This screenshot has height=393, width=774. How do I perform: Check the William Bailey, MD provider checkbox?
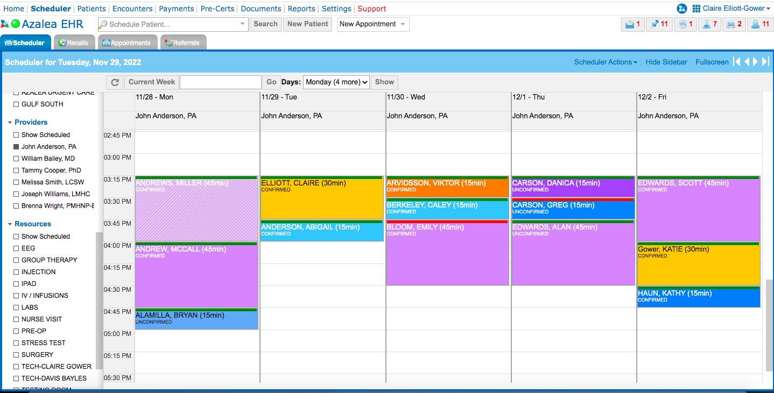tap(16, 159)
